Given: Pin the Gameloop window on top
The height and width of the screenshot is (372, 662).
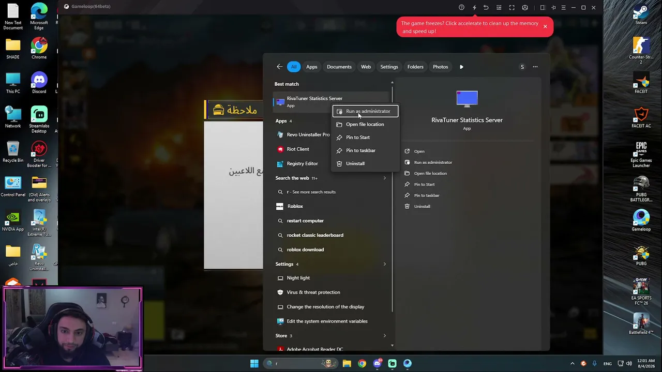Looking at the screenshot, I should tap(553, 8).
